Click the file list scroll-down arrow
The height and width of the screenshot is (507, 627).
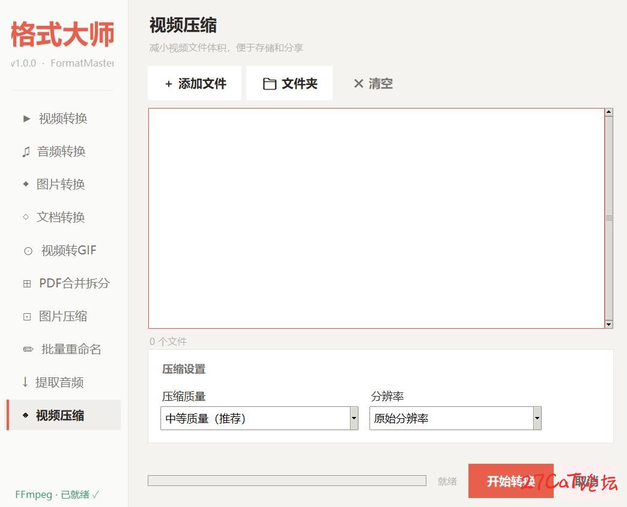[x=608, y=325]
